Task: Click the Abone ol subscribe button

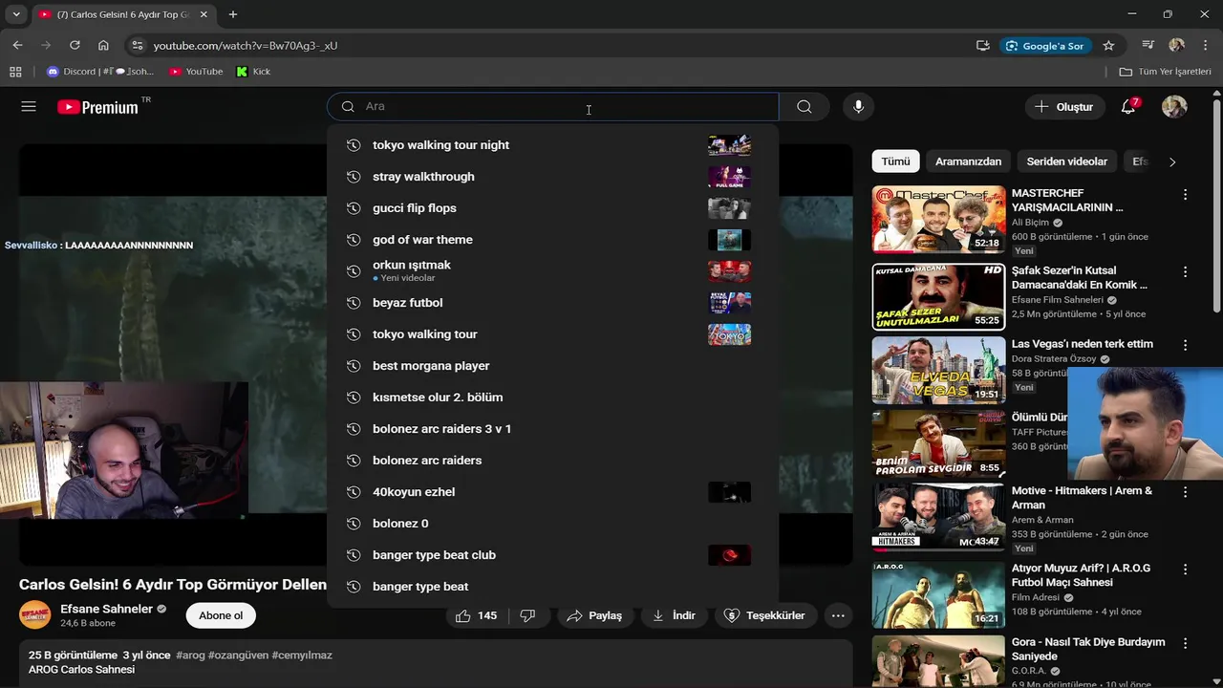Action: (x=221, y=615)
